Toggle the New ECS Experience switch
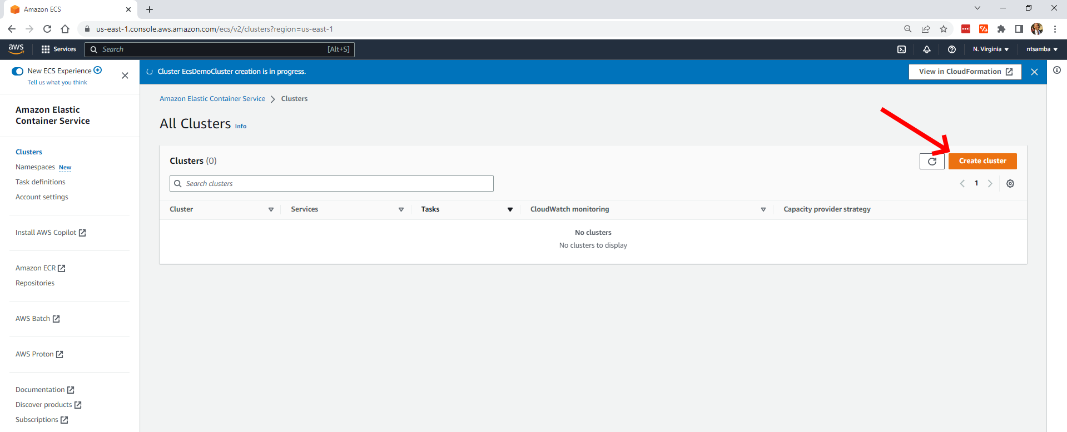Viewport: 1067px width, 432px height. point(18,71)
